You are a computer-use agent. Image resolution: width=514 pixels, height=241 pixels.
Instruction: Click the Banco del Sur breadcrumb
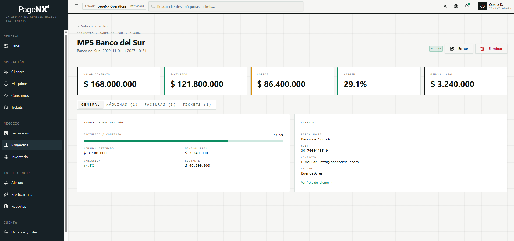coord(112,33)
